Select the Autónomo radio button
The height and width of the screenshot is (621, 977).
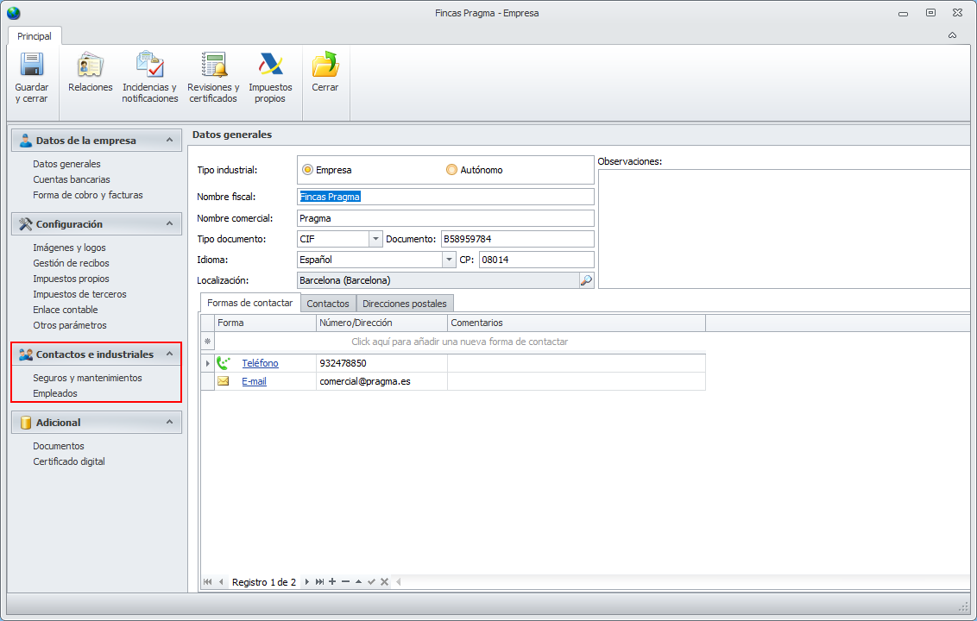[452, 170]
